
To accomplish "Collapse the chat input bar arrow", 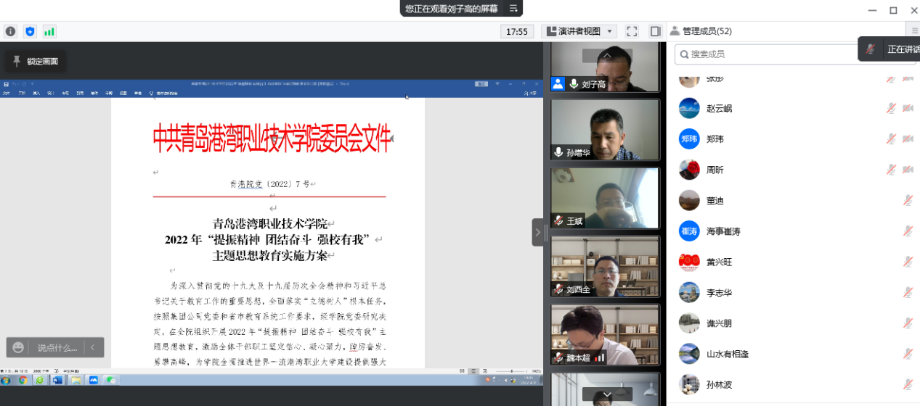I will coord(93,347).
